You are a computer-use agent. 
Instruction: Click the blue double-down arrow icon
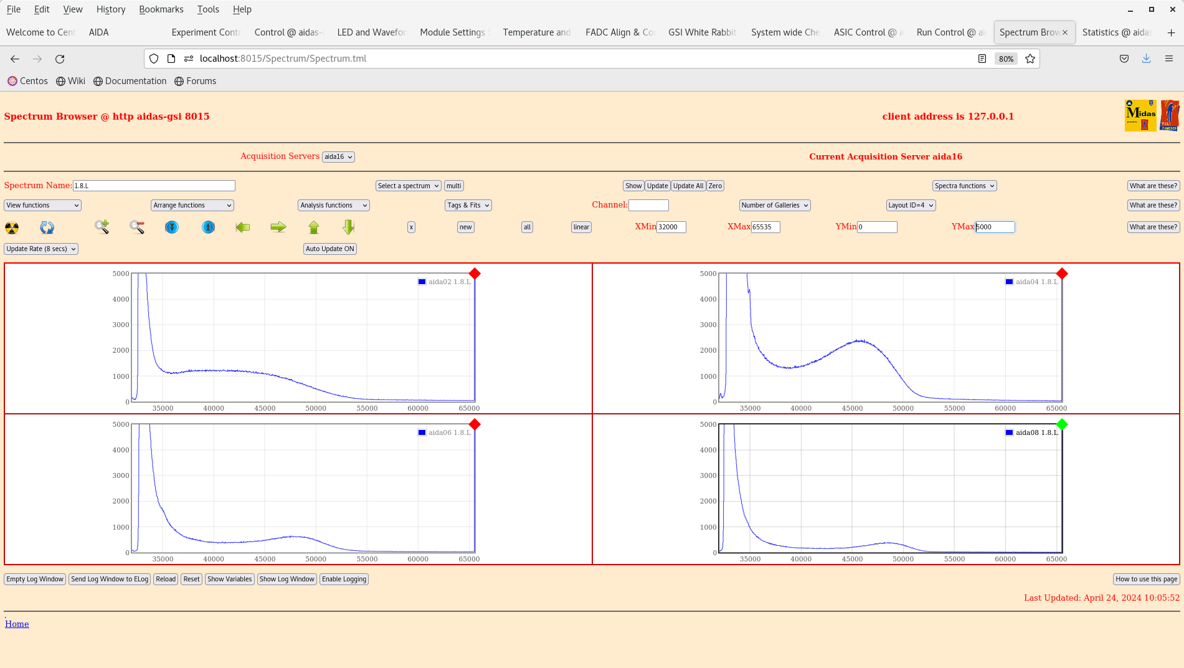click(172, 227)
